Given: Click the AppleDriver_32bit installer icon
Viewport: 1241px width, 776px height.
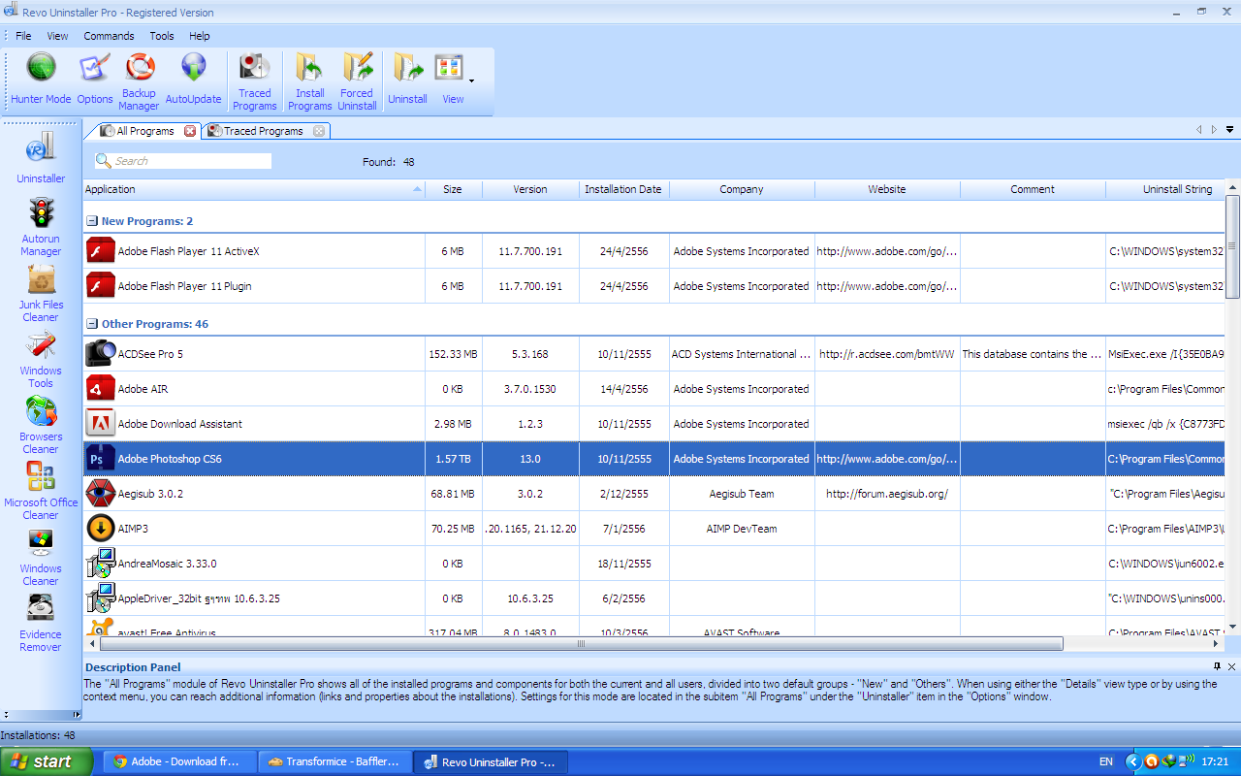Looking at the screenshot, I should coord(101,598).
